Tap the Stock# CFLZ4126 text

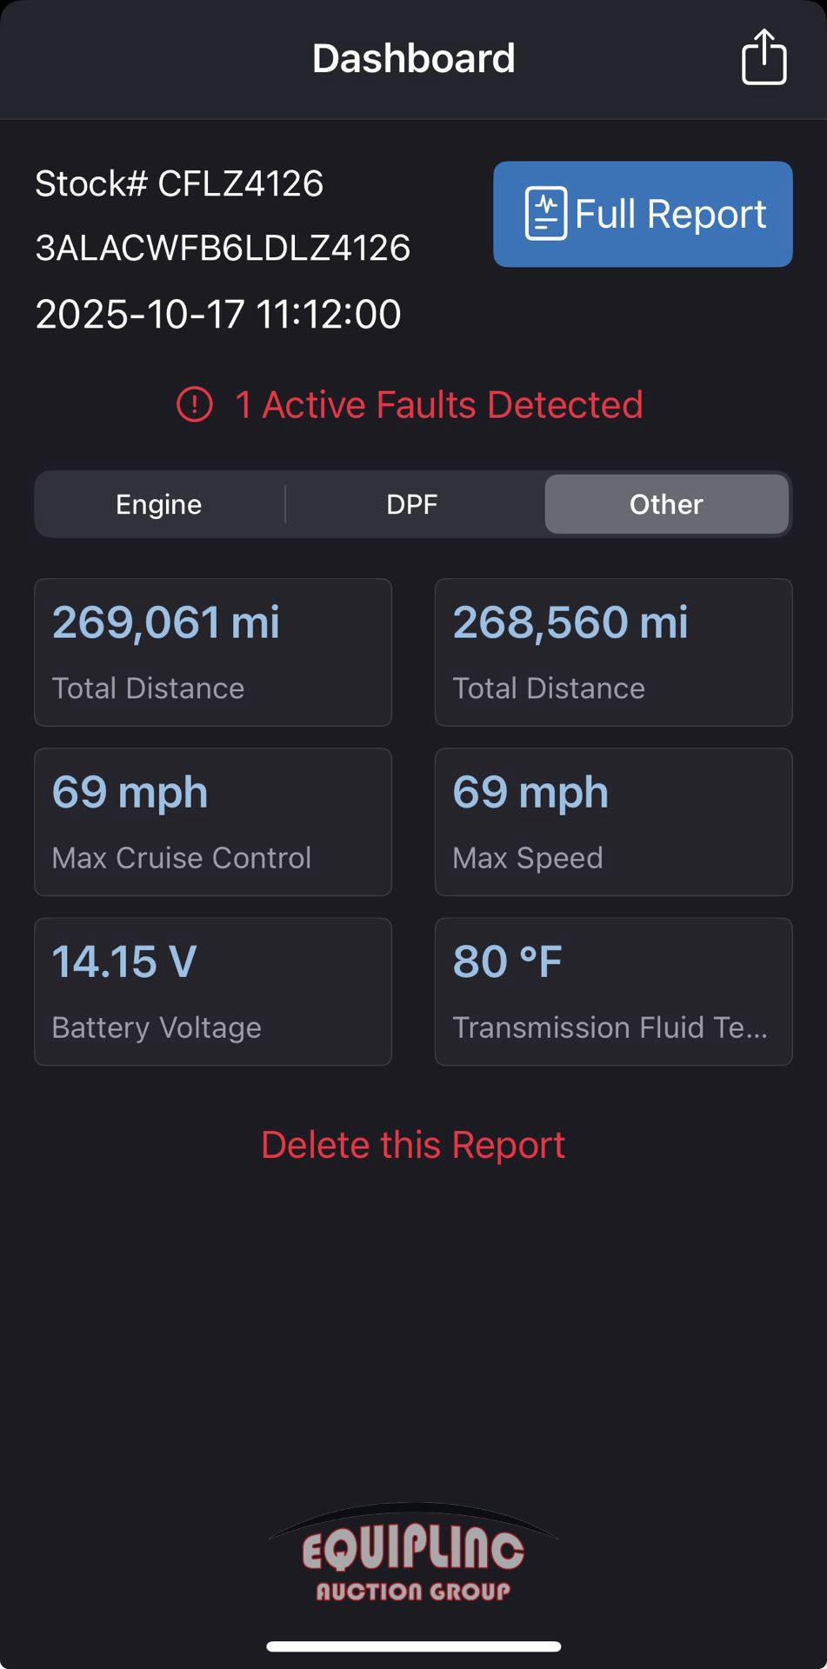[x=179, y=183]
